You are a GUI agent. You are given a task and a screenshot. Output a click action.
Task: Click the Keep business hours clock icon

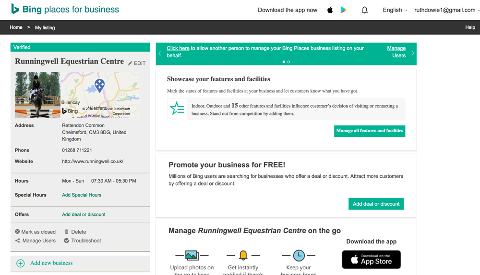click(299, 255)
